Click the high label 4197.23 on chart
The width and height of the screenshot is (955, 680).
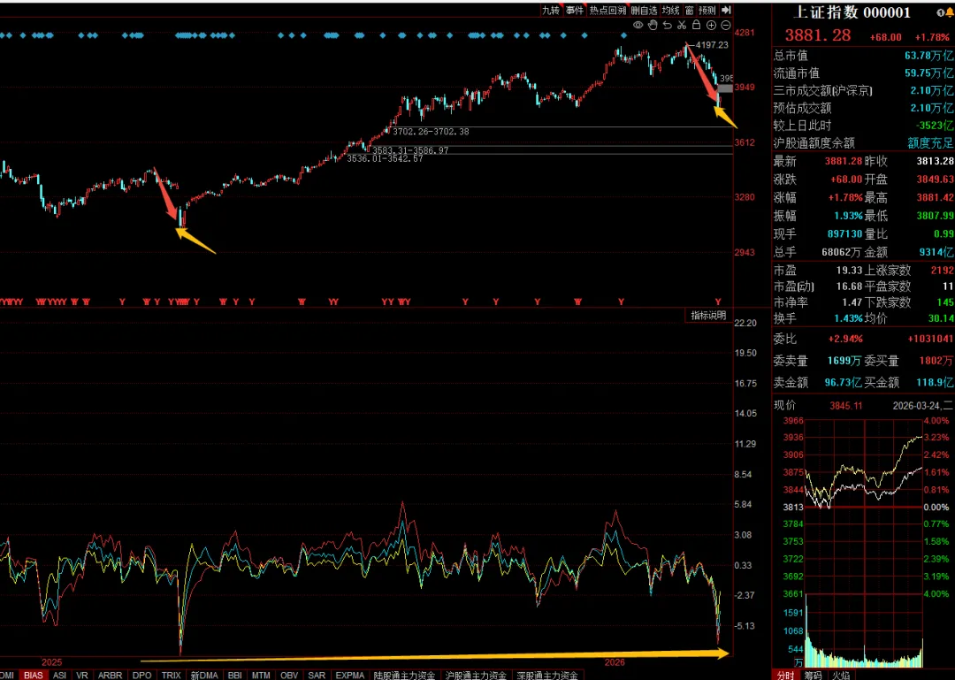click(712, 44)
